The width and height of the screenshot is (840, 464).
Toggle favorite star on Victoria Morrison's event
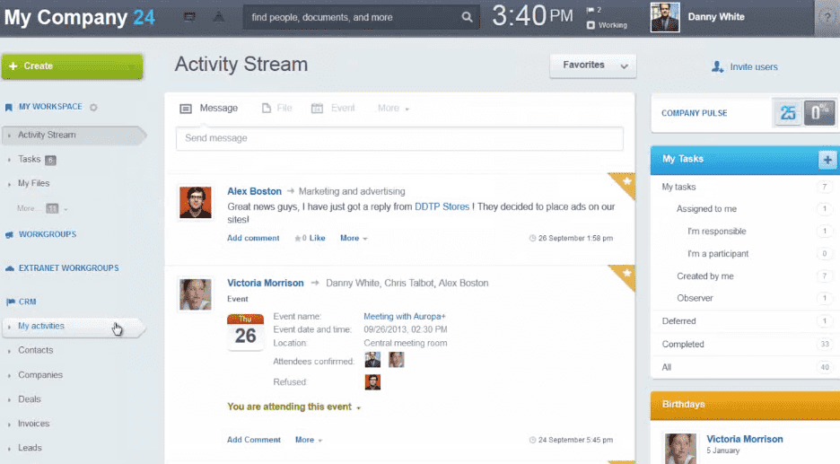[626, 273]
